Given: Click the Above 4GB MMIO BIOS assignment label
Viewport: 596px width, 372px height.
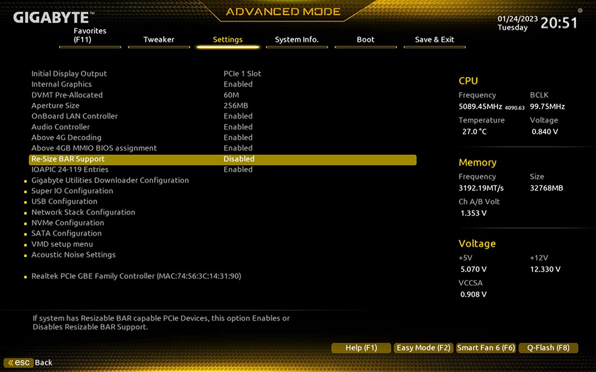Looking at the screenshot, I should point(94,148).
